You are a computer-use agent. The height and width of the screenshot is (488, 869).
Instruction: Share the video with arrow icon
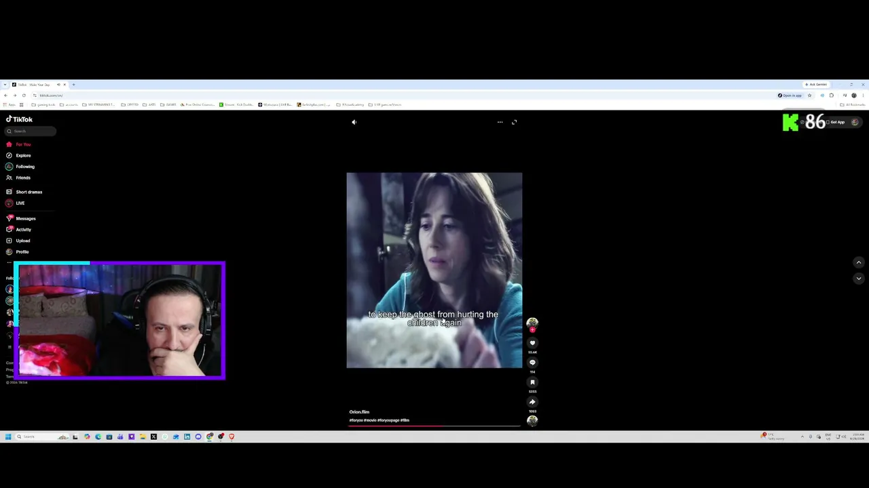tap(532, 402)
